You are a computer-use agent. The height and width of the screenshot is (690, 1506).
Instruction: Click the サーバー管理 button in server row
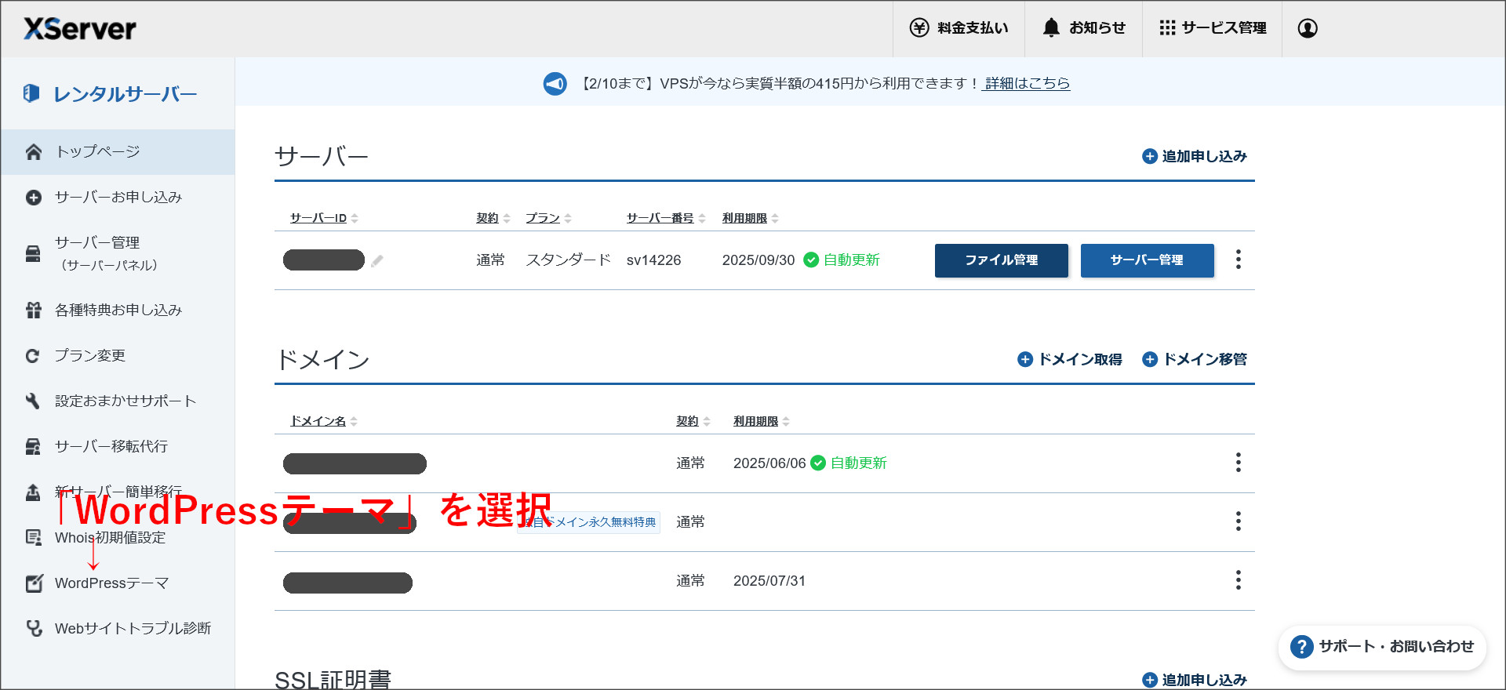pyautogui.click(x=1148, y=260)
